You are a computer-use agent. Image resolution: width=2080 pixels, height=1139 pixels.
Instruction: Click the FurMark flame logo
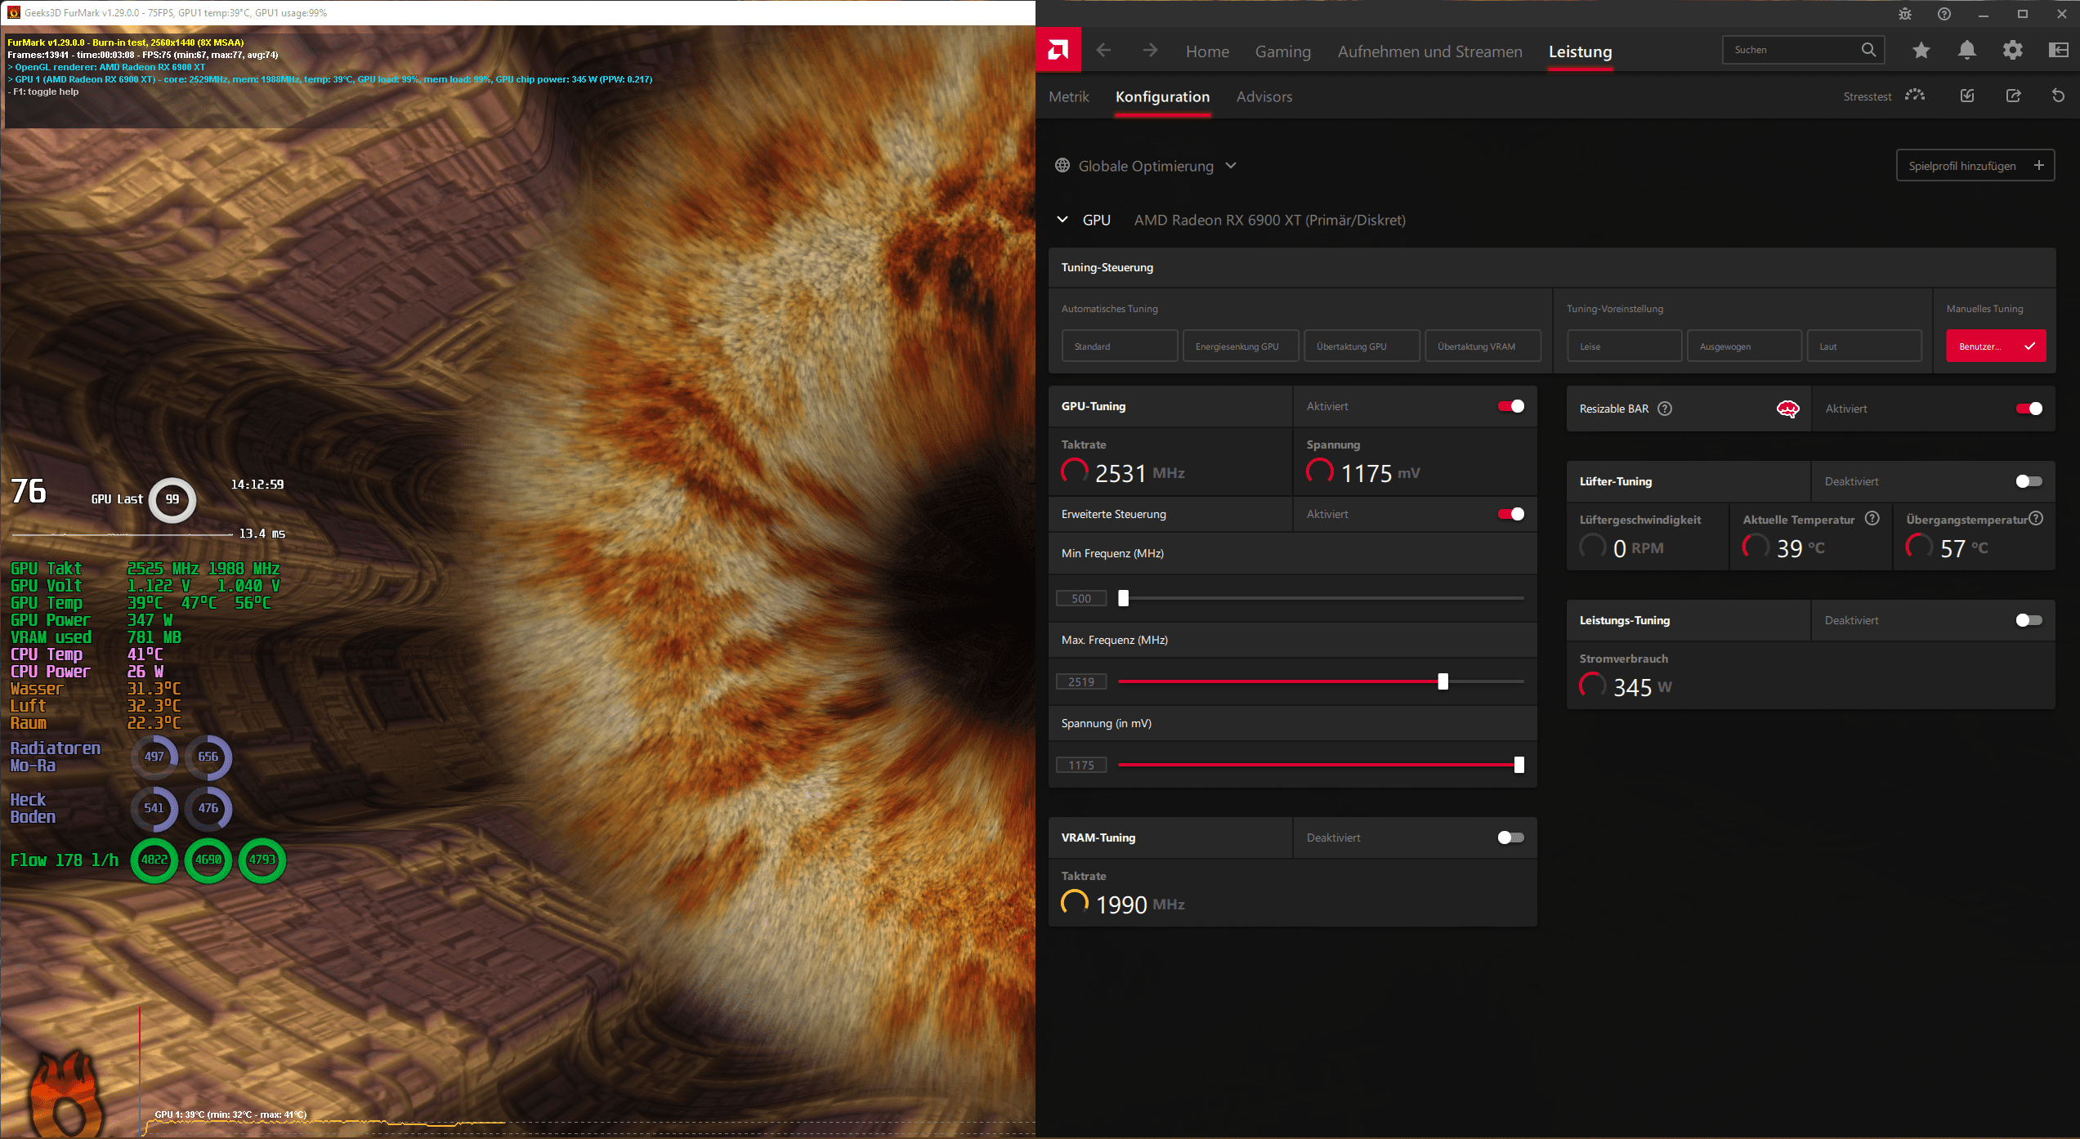[x=67, y=1093]
